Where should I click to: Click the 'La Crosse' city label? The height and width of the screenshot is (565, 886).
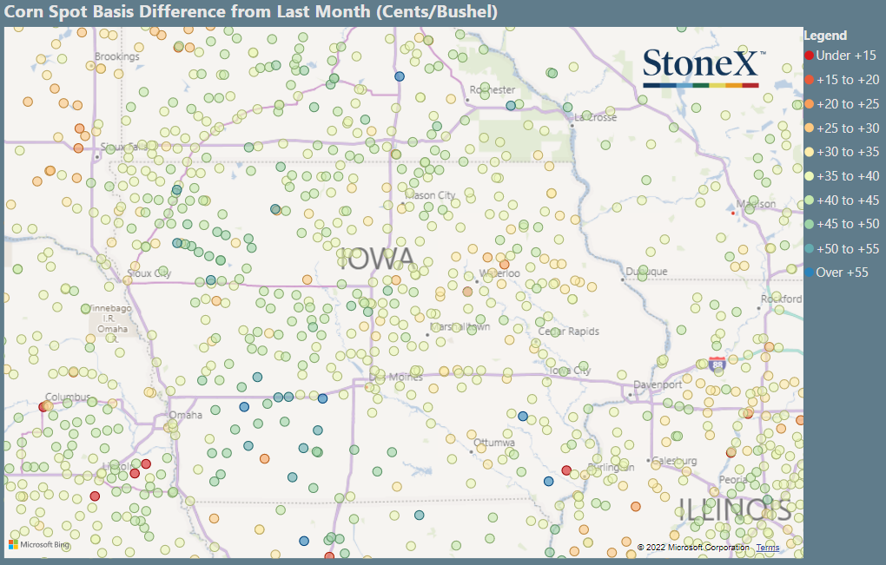(596, 117)
